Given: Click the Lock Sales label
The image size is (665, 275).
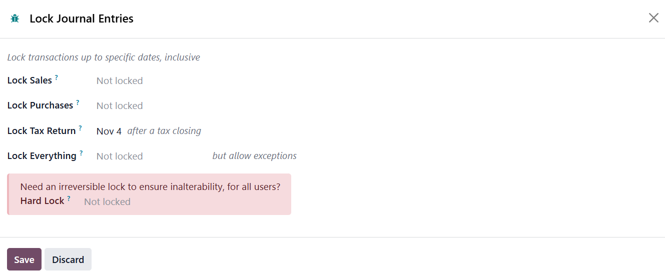Looking at the screenshot, I should tap(30, 80).
